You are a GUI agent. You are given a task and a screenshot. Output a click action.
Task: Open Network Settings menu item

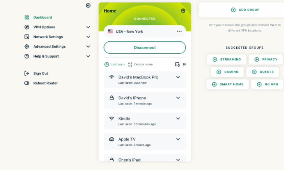click(48, 37)
